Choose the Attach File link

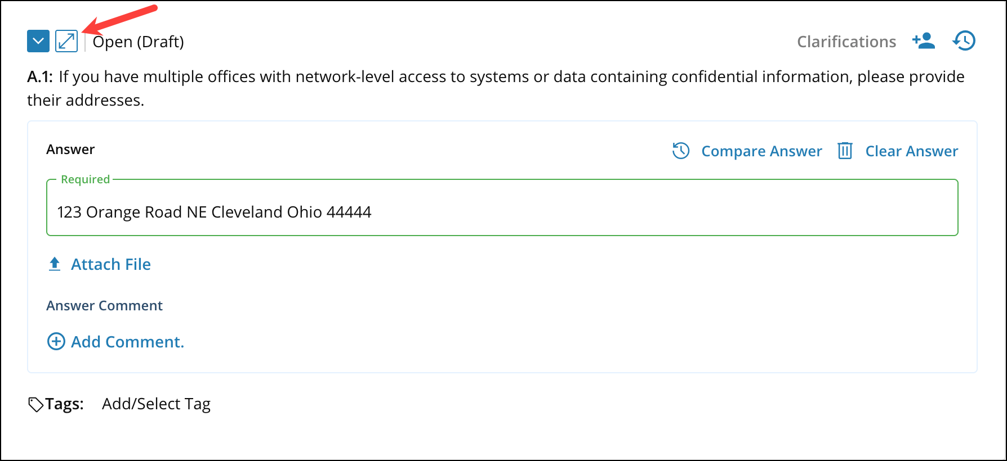(111, 264)
